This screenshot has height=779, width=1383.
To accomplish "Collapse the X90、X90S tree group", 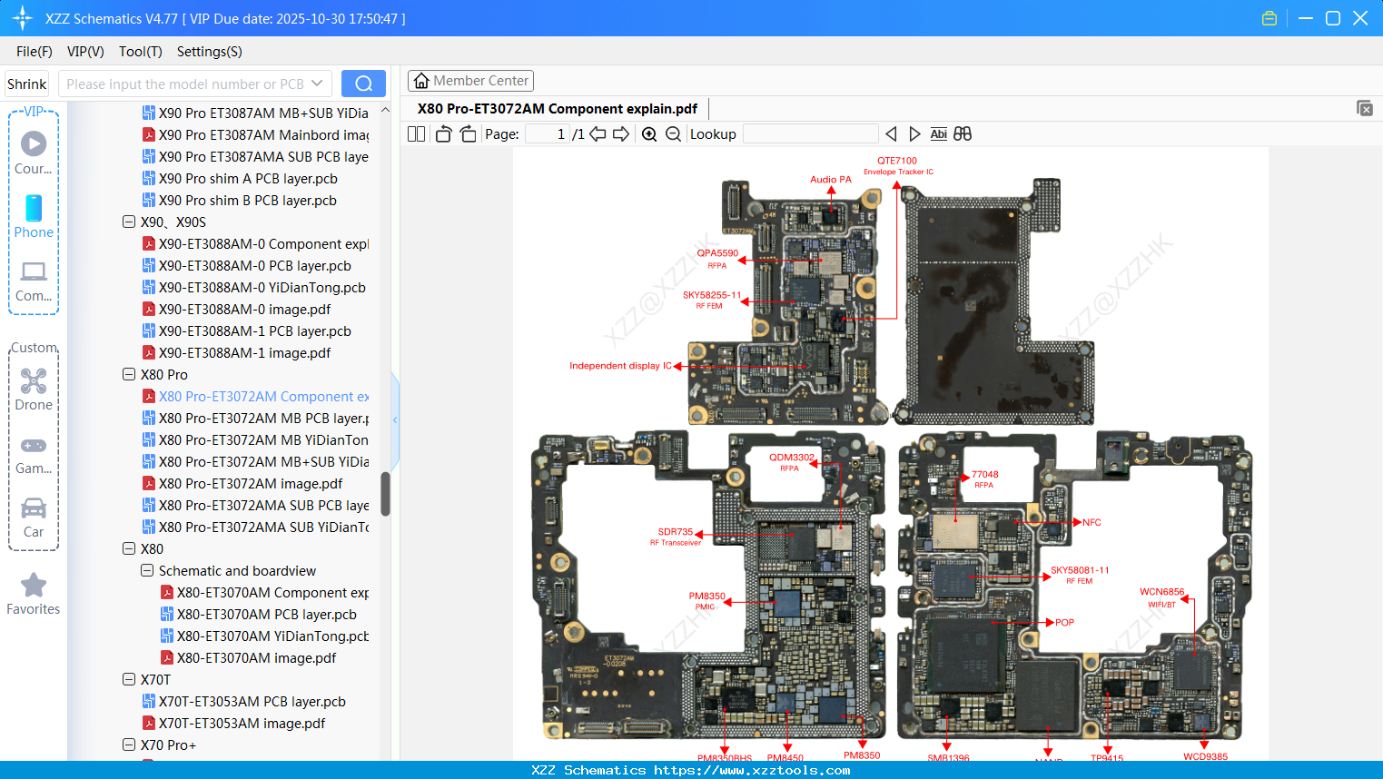I will (129, 222).
